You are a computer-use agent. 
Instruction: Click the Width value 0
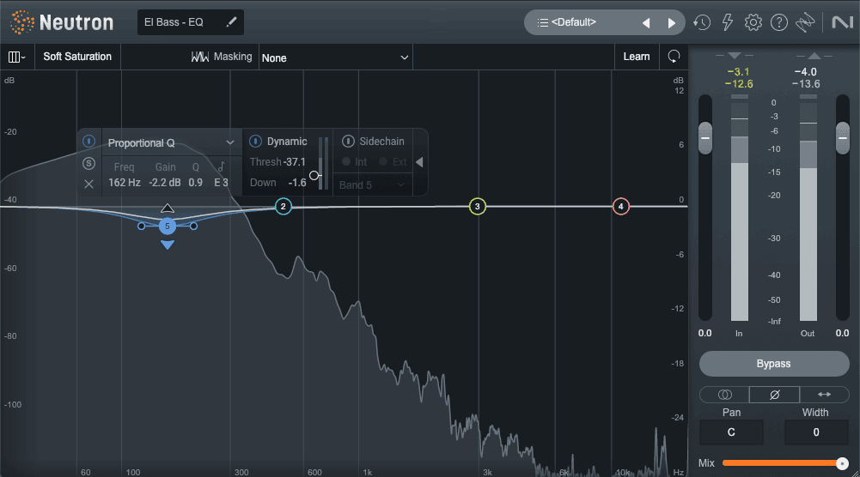tap(816, 432)
